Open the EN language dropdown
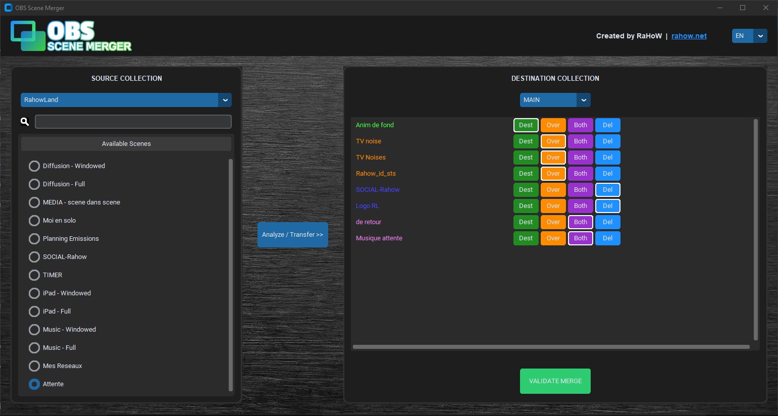 pyautogui.click(x=749, y=36)
